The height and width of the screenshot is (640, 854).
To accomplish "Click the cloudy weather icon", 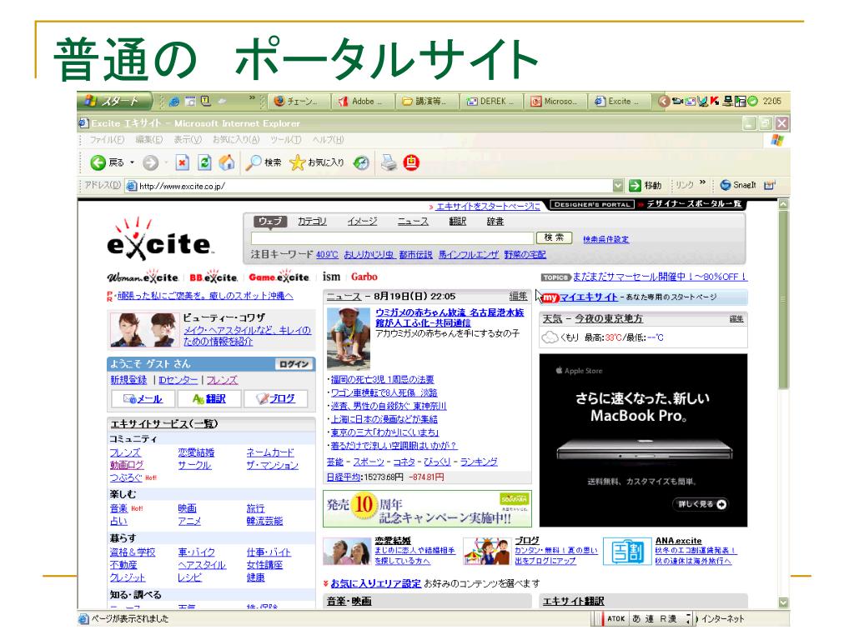I will (x=550, y=338).
